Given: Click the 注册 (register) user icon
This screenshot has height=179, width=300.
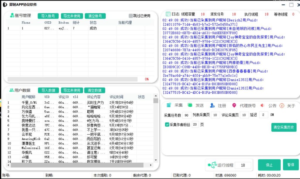Looking at the screenshot, I should point(213,105).
